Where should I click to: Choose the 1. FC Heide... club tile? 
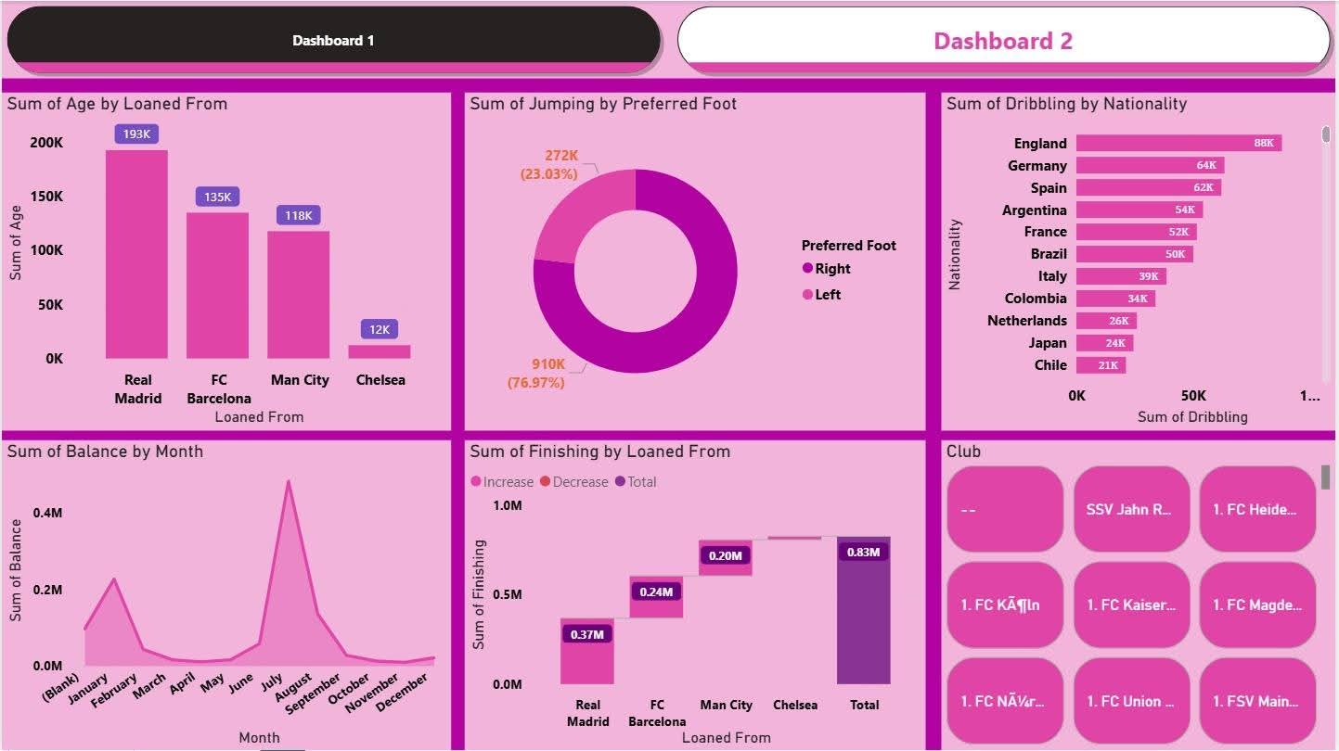1257,509
